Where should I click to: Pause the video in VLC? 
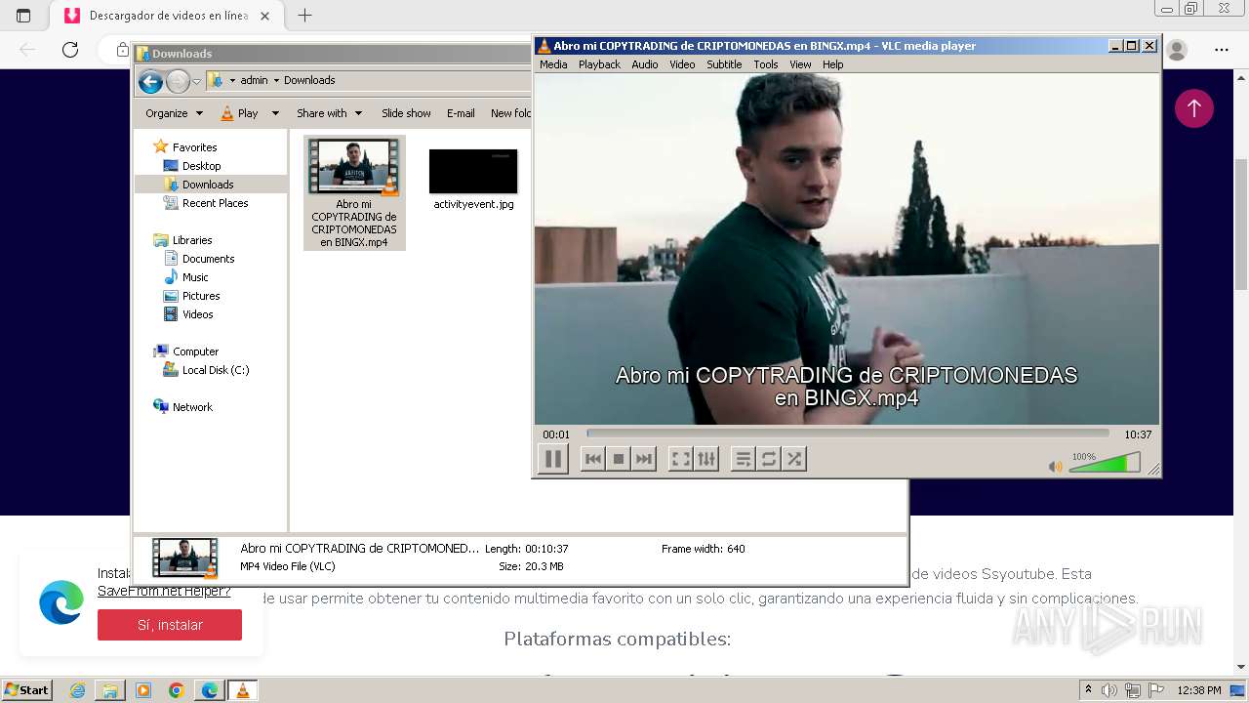pos(552,459)
